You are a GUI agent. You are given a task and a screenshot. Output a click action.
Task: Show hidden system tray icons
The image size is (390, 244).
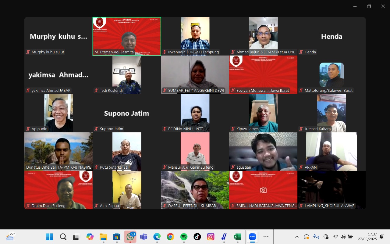(296, 237)
